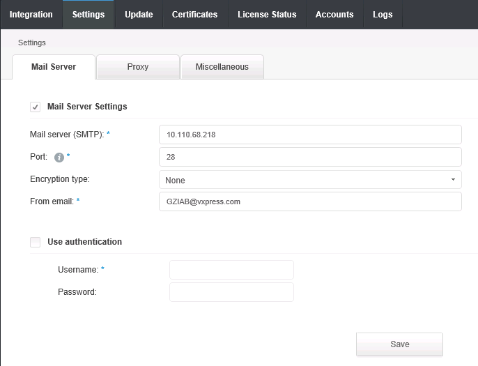The image size is (478, 366).
Task: Focus the Port number field
Action: (x=310, y=157)
